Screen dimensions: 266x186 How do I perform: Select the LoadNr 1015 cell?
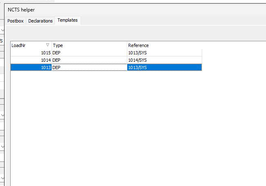31,53
